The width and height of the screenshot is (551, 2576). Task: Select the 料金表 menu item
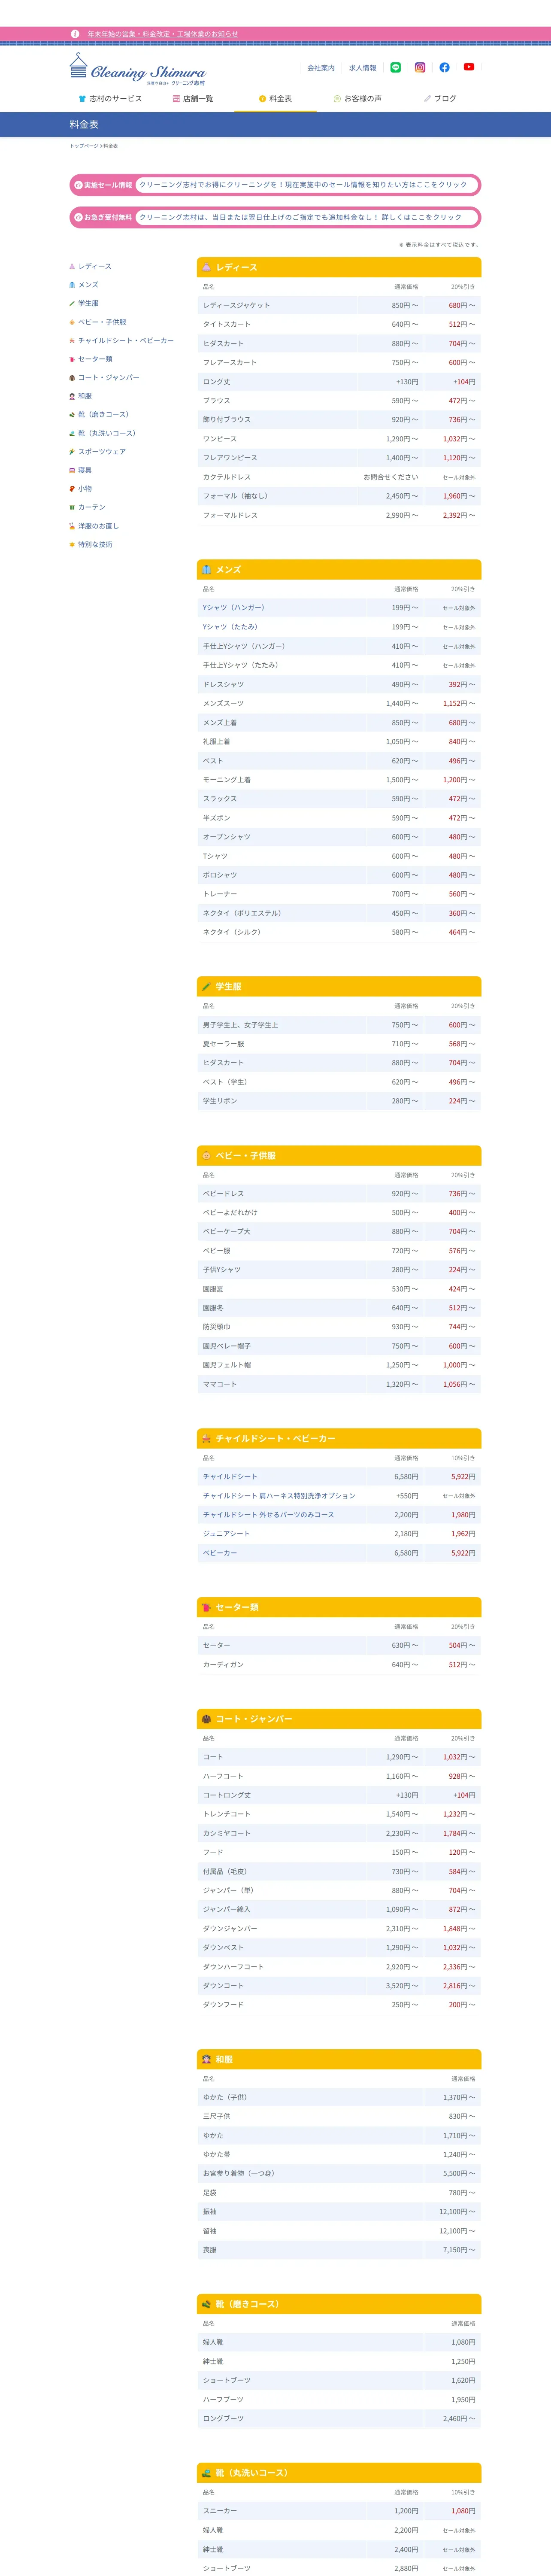coord(275,99)
